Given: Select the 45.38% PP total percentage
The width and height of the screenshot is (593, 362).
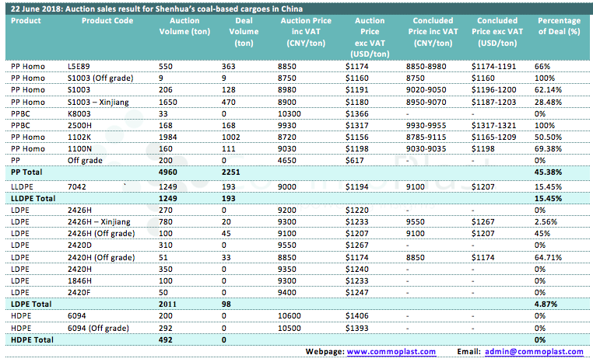Looking at the screenshot, I should (x=549, y=169).
